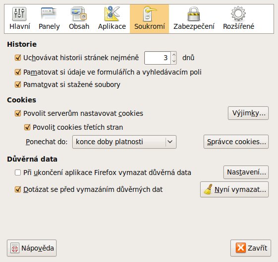Click the history days number field
Image resolution: width=278 pixels, height=262 pixels.
[158, 58]
